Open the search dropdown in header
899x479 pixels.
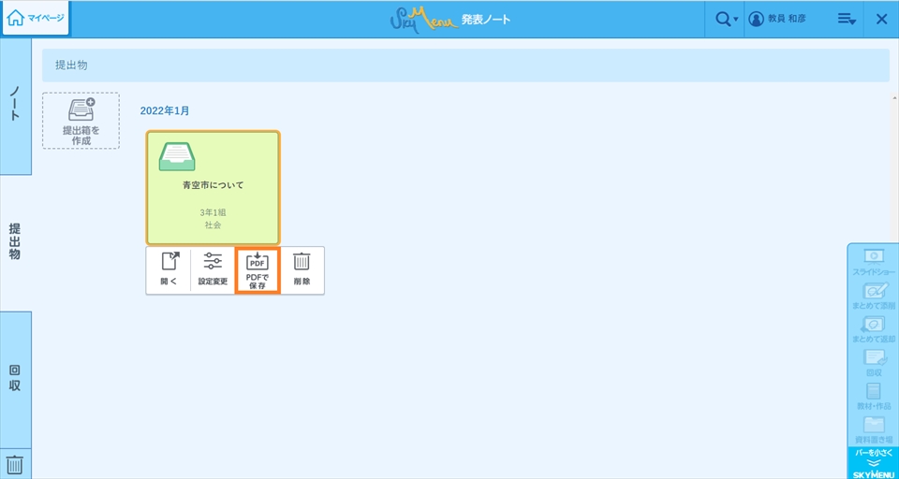[x=725, y=20]
